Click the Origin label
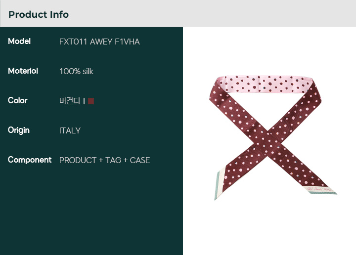Viewport: 356px width, 255px height. (19, 130)
